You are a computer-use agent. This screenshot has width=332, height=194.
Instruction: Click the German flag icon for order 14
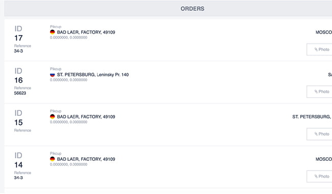coord(52,159)
